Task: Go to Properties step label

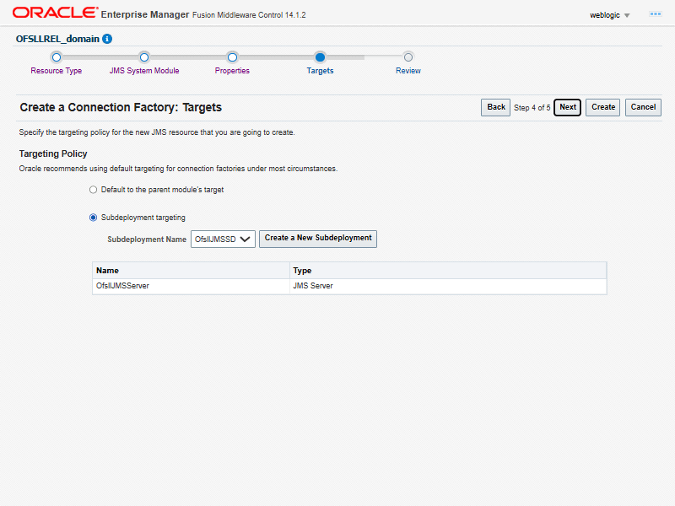Action: coord(232,71)
